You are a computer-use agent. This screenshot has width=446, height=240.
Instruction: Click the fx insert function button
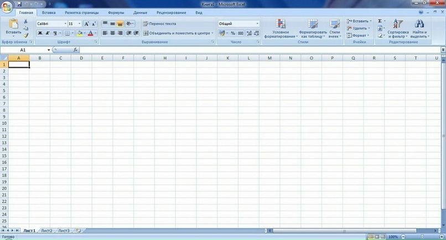click(x=75, y=50)
